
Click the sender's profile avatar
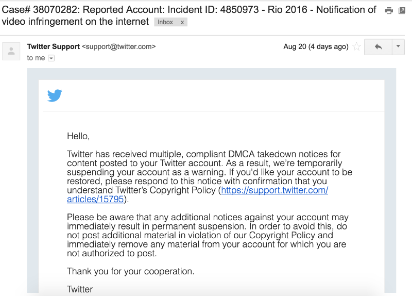point(10,51)
